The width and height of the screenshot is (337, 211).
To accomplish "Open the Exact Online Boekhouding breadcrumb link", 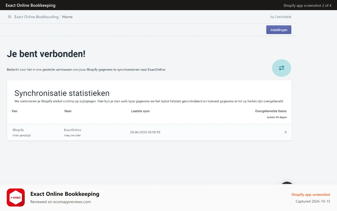I will pos(37,17).
